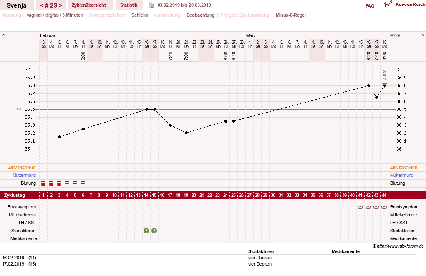Click the Störfaktoren icon on cycle day 15
The height and width of the screenshot is (276, 426).
(x=154, y=231)
